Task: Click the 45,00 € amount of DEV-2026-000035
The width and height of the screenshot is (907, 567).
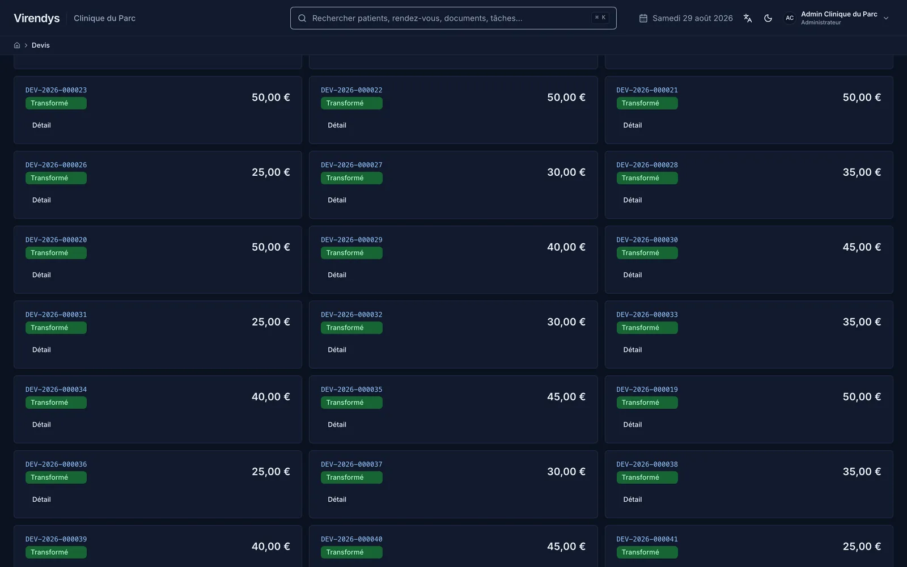Action: [x=566, y=397]
